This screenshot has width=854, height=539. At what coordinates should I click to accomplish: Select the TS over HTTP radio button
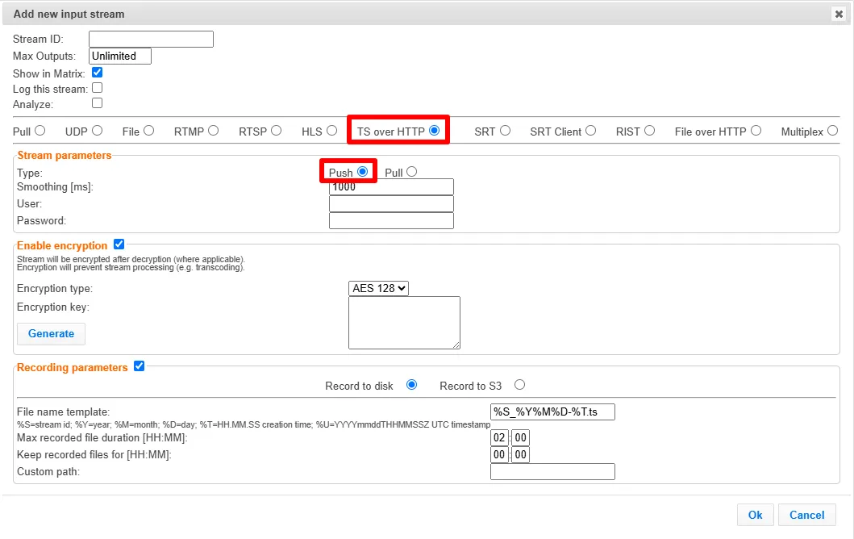pyautogui.click(x=434, y=131)
